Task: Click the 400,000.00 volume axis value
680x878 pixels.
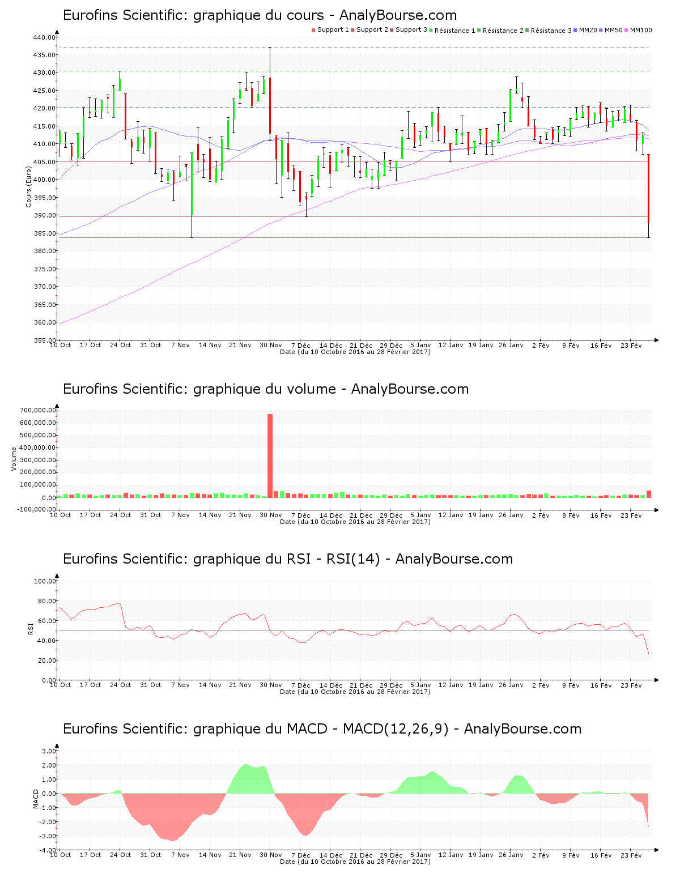Action: coord(37,447)
